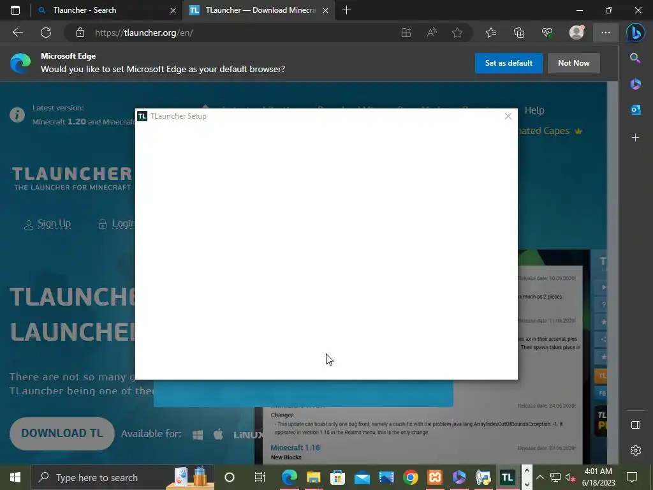Click the network tray icon
The width and height of the screenshot is (653, 490).
coord(555,477)
